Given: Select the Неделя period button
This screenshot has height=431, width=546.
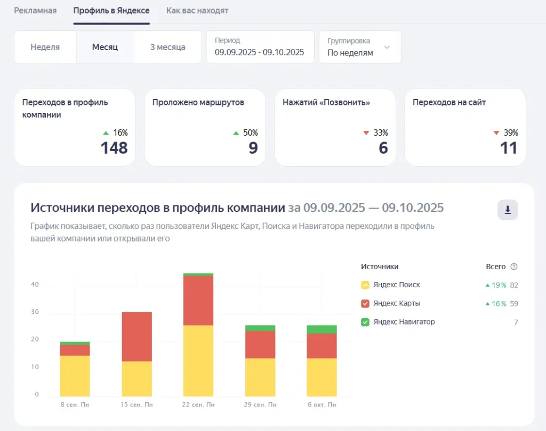Looking at the screenshot, I should (45, 47).
